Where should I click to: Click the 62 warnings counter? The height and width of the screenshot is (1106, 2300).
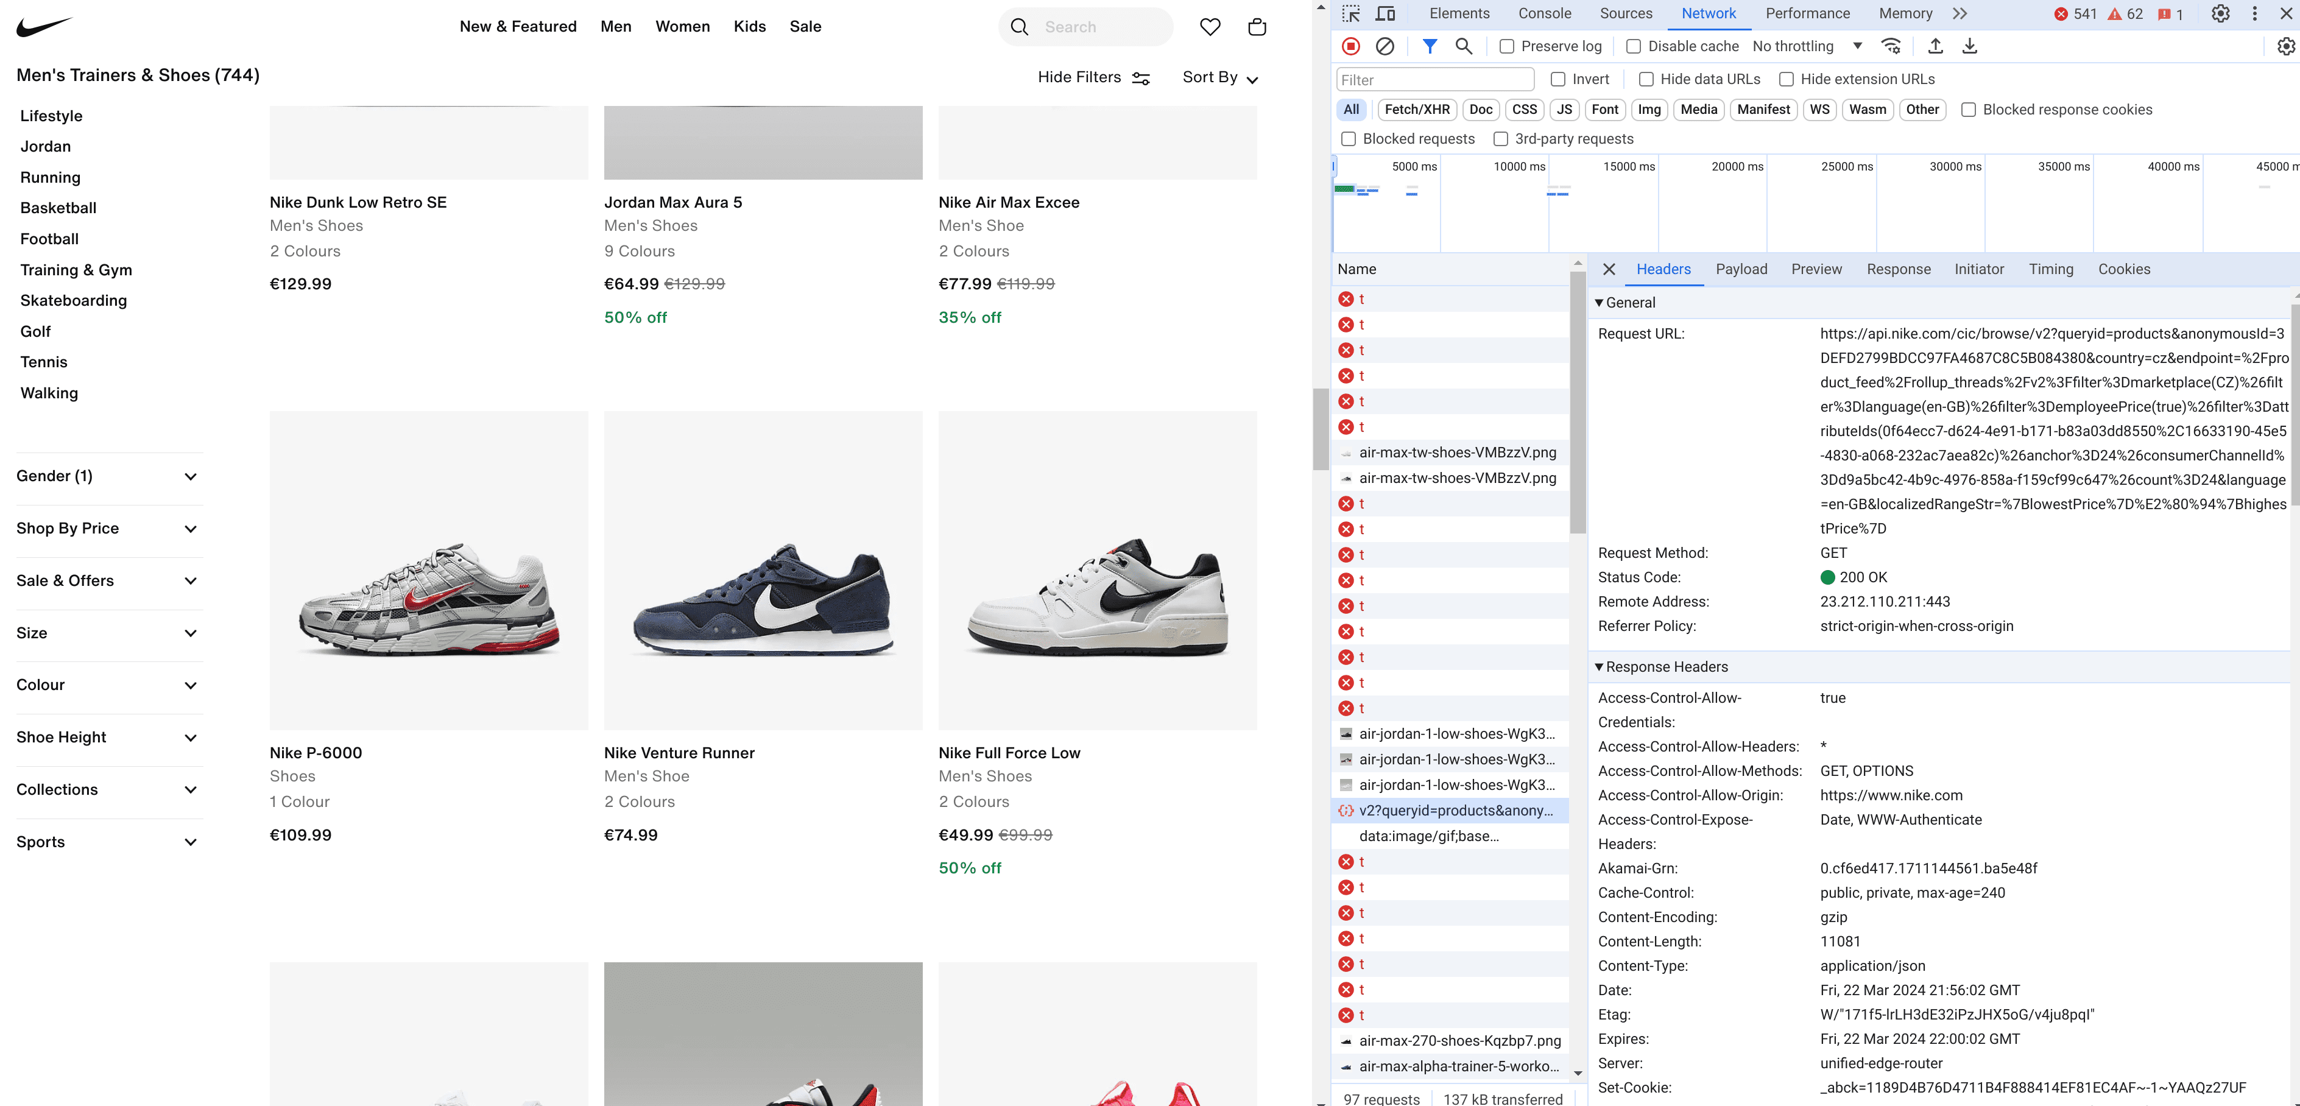(x=2125, y=14)
